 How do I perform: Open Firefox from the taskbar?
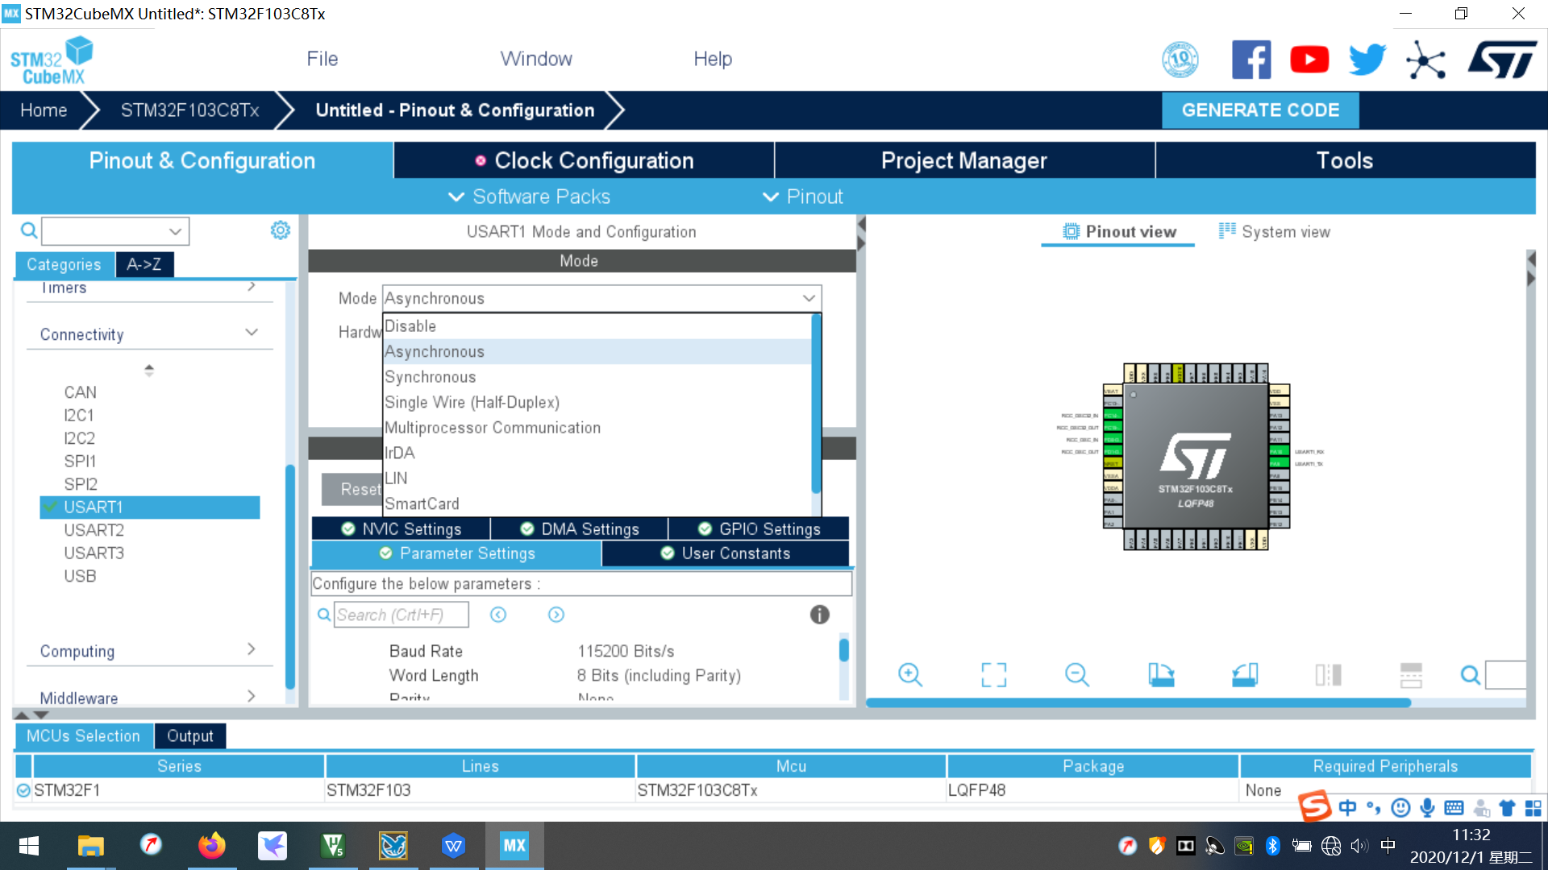tap(212, 845)
